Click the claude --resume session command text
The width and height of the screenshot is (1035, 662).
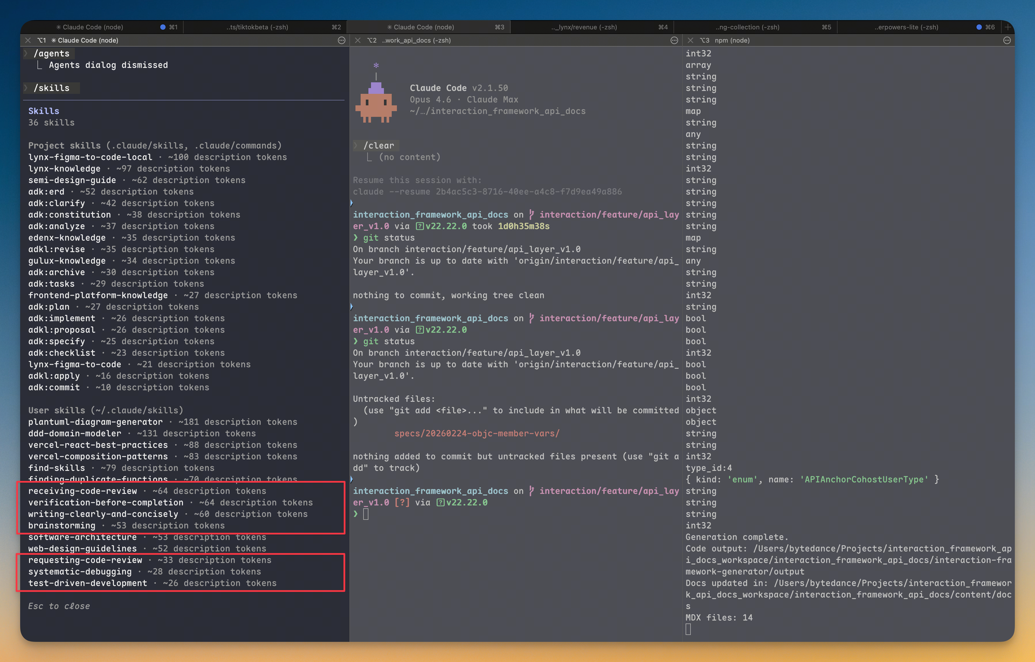[x=487, y=192]
